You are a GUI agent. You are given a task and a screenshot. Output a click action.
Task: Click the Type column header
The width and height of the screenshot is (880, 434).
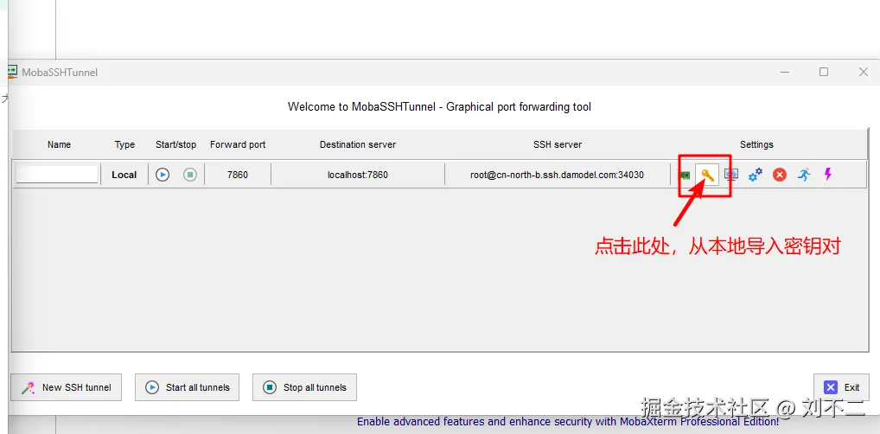click(x=124, y=144)
